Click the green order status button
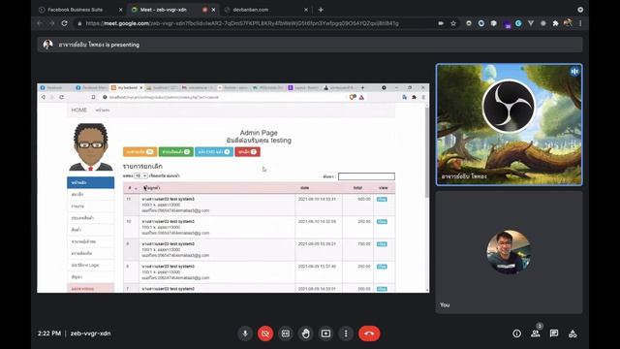Screen dimensions: 620x349 [x=176, y=152]
